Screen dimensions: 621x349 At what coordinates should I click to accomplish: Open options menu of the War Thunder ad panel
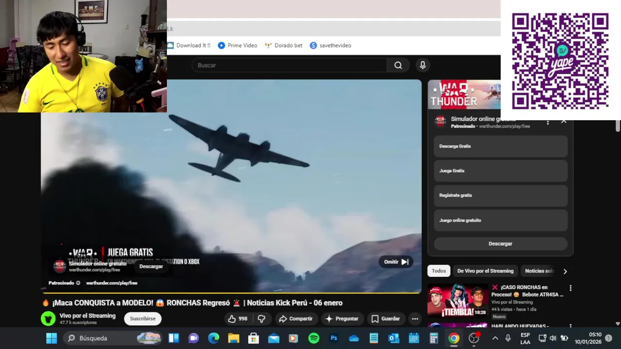coord(548,123)
